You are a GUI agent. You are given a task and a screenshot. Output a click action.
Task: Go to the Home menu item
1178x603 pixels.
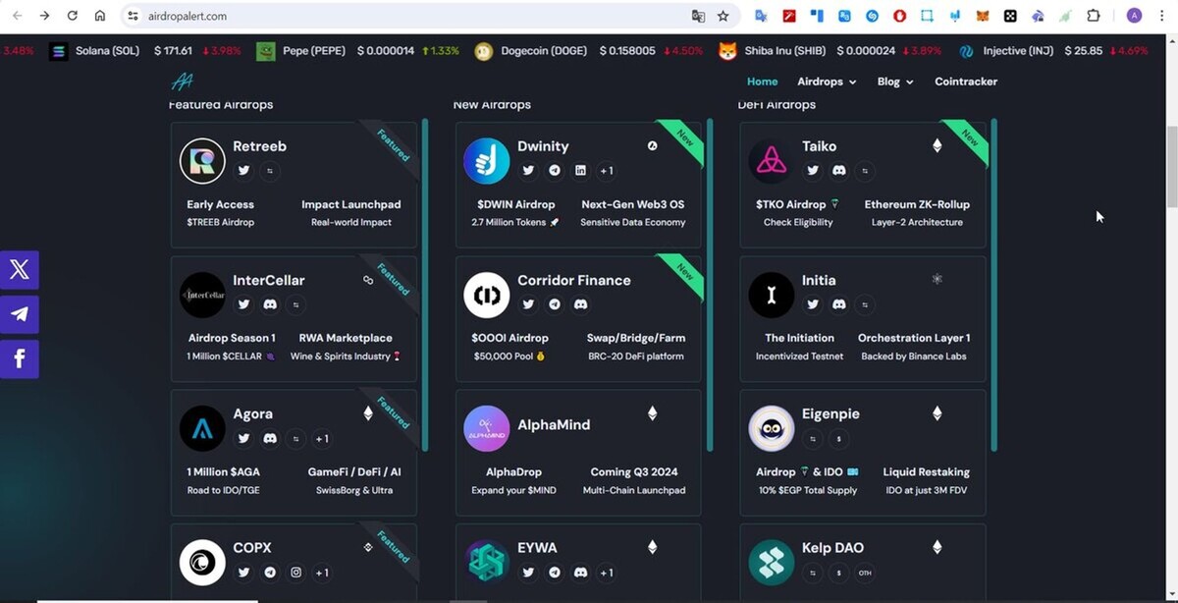(762, 82)
